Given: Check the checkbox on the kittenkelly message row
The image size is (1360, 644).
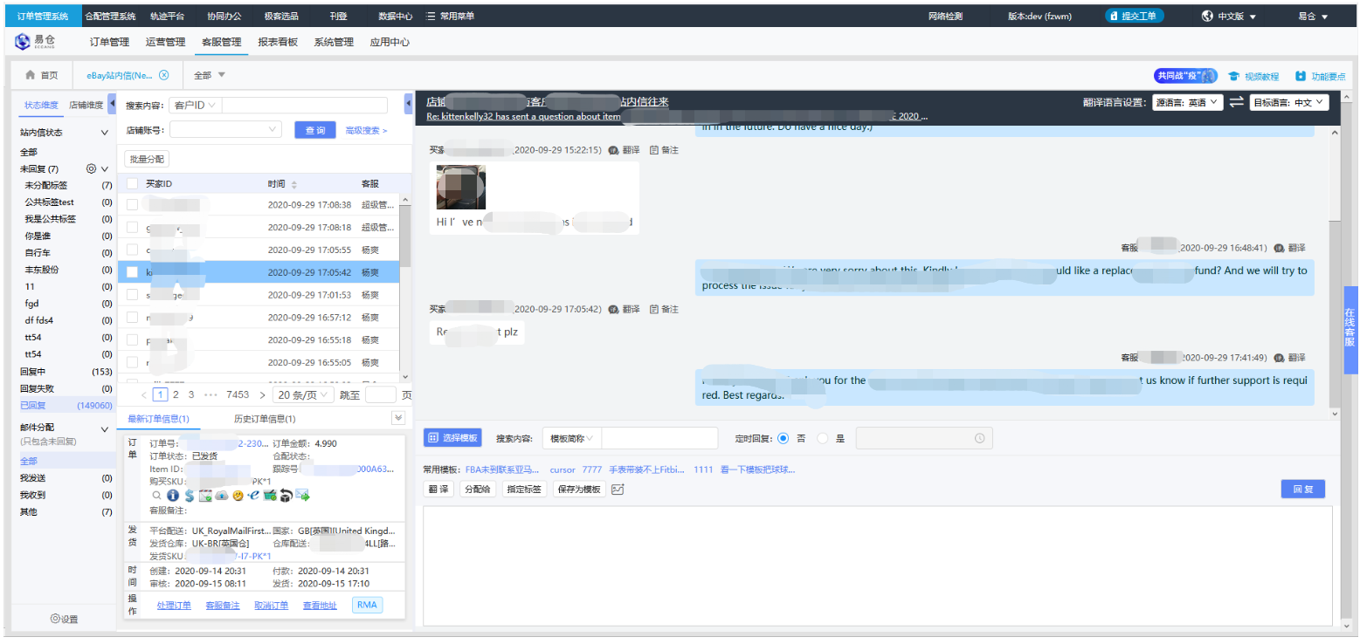Looking at the screenshot, I should point(130,271).
